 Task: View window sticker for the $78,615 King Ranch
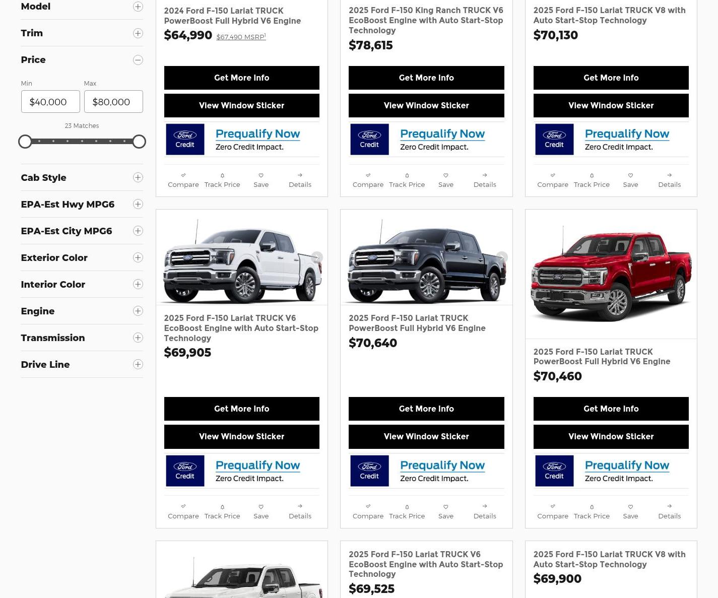426,105
